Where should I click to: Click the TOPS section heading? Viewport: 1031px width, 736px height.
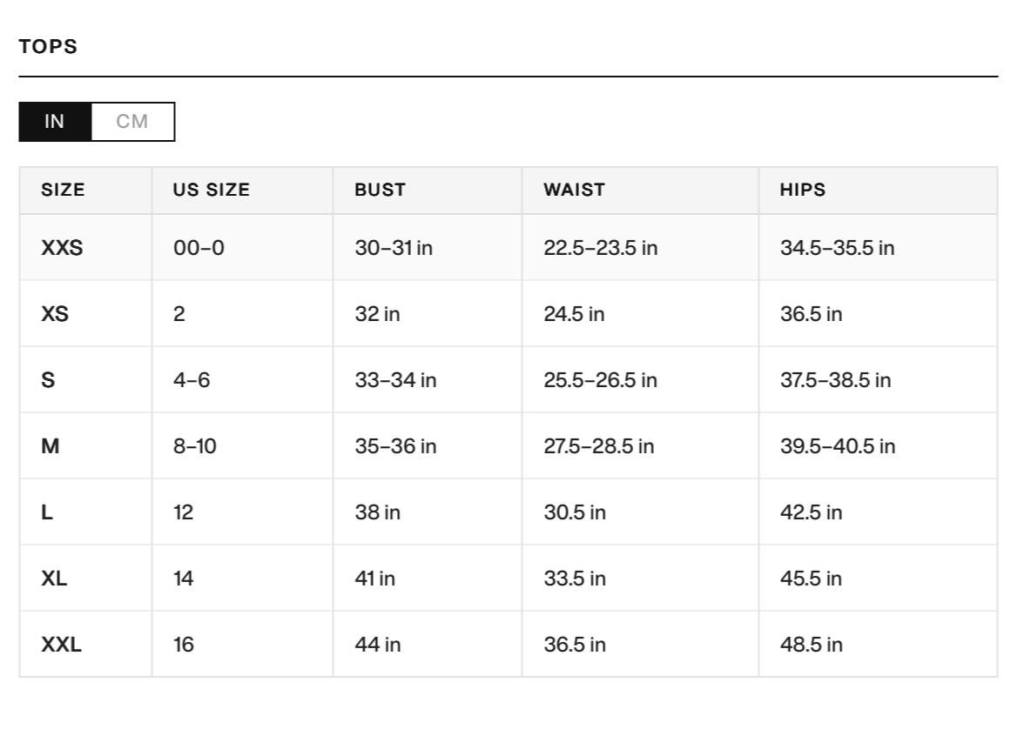click(48, 47)
